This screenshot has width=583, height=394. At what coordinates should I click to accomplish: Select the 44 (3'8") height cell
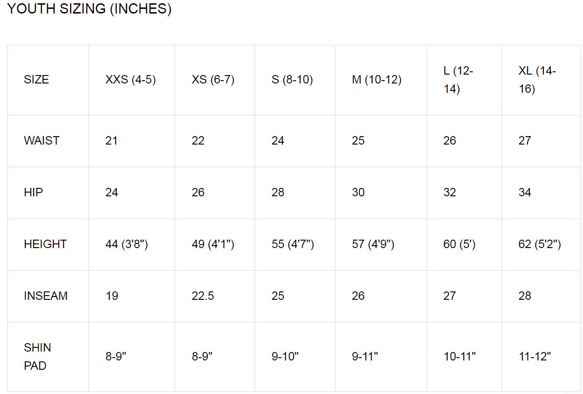pyautogui.click(x=126, y=244)
